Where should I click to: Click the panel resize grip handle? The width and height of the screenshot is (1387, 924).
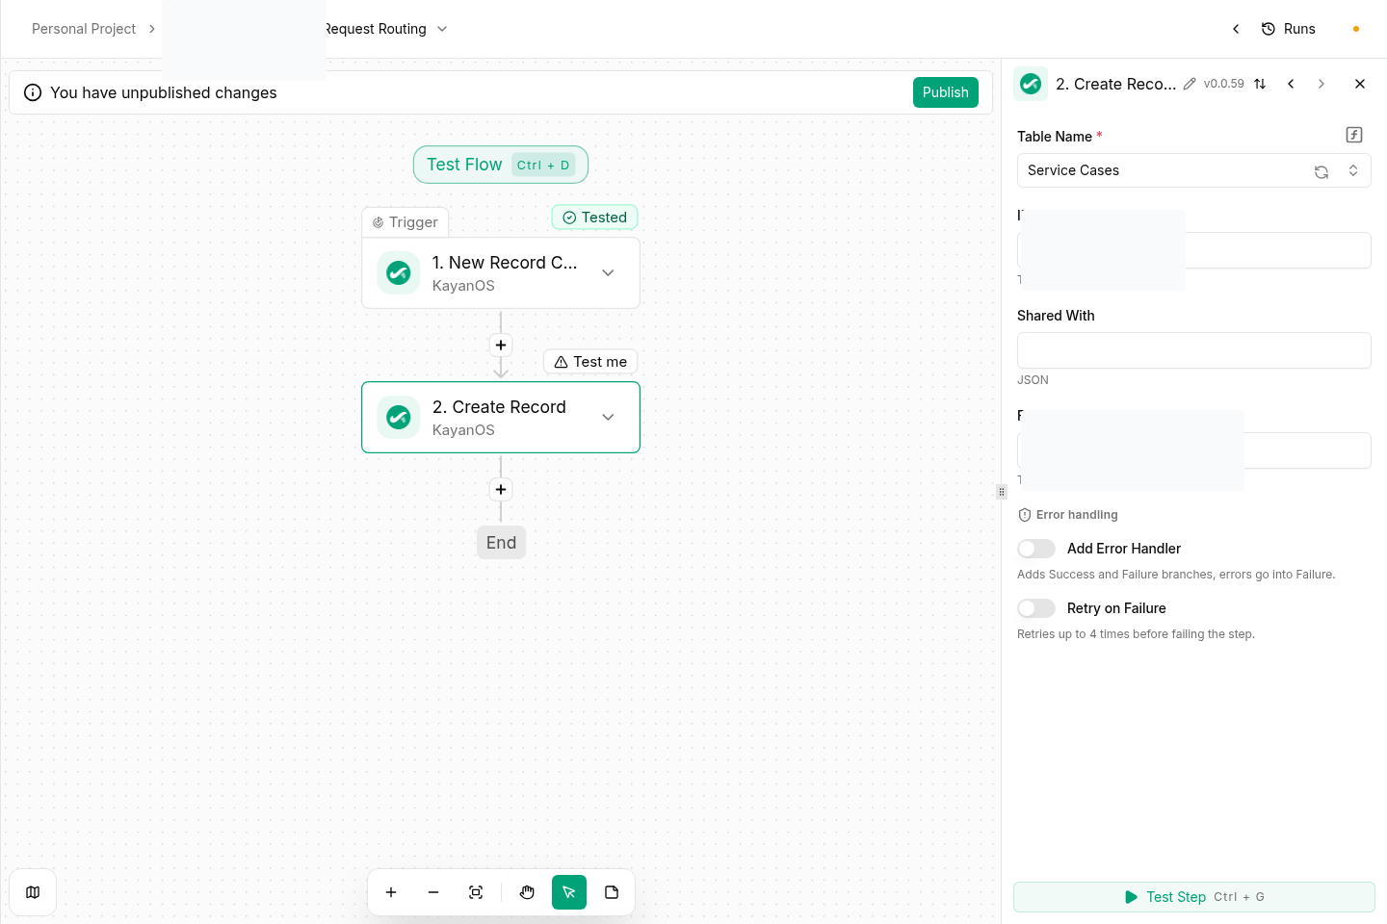pos(1002,492)
